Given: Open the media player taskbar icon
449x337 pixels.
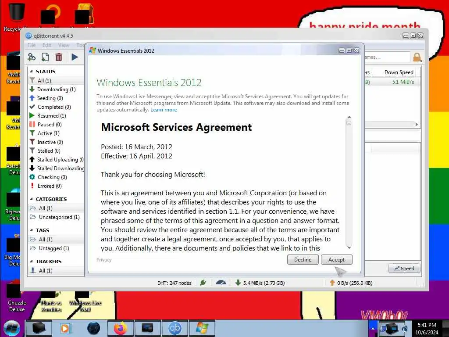Looking at the screenshot, I should (65, 328).
